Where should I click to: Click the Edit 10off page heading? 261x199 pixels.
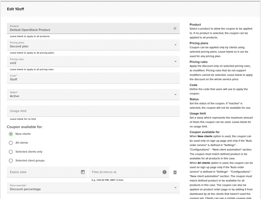16,9
